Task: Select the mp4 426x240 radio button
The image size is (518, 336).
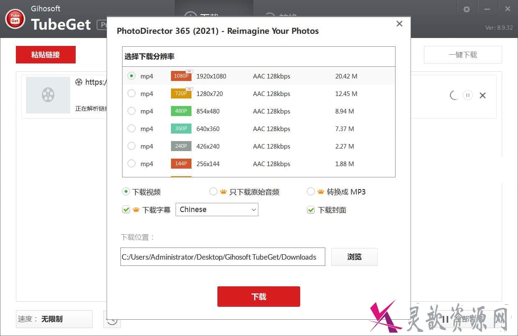Action: [132, 146]
